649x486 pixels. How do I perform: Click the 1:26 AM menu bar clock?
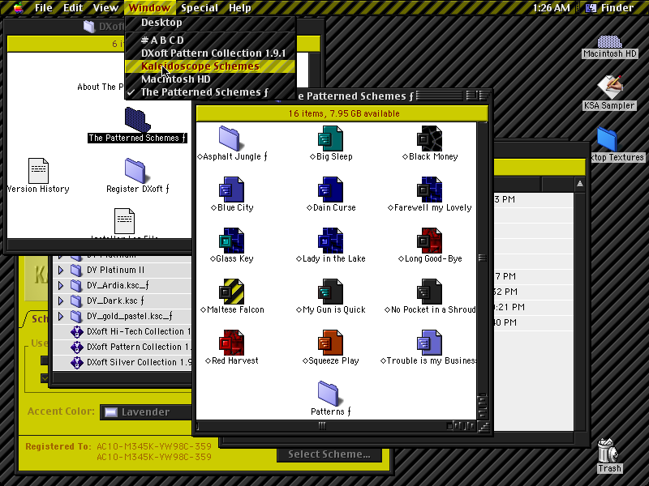click(551, 8)
